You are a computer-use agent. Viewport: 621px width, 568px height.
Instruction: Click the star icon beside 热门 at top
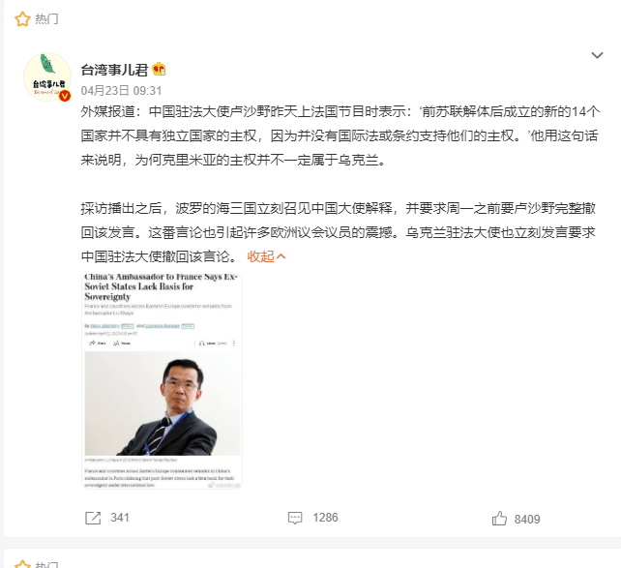point(22,18)
